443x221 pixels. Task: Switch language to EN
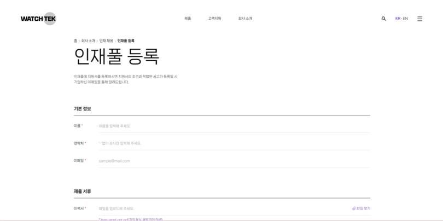pos(405,19)
